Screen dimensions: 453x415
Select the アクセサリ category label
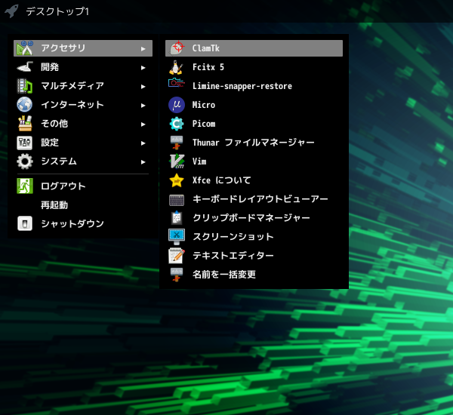[x=63, y=48]
